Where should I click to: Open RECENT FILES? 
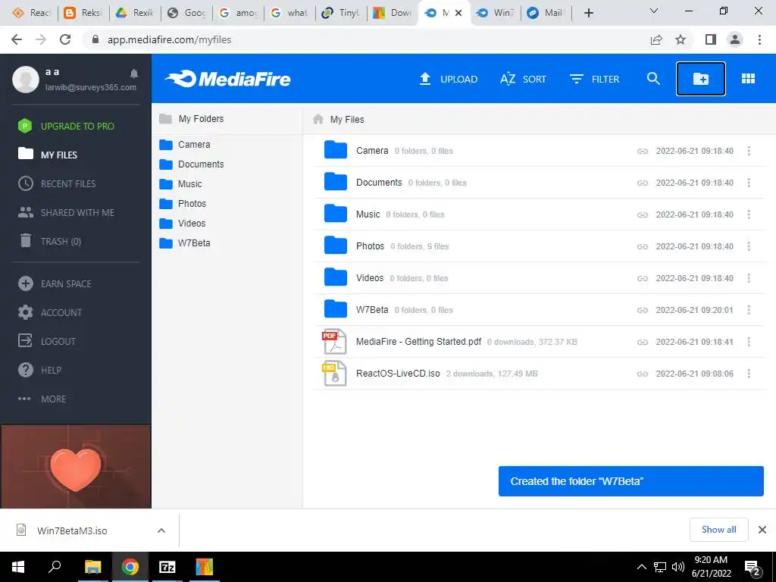[56, 183]
